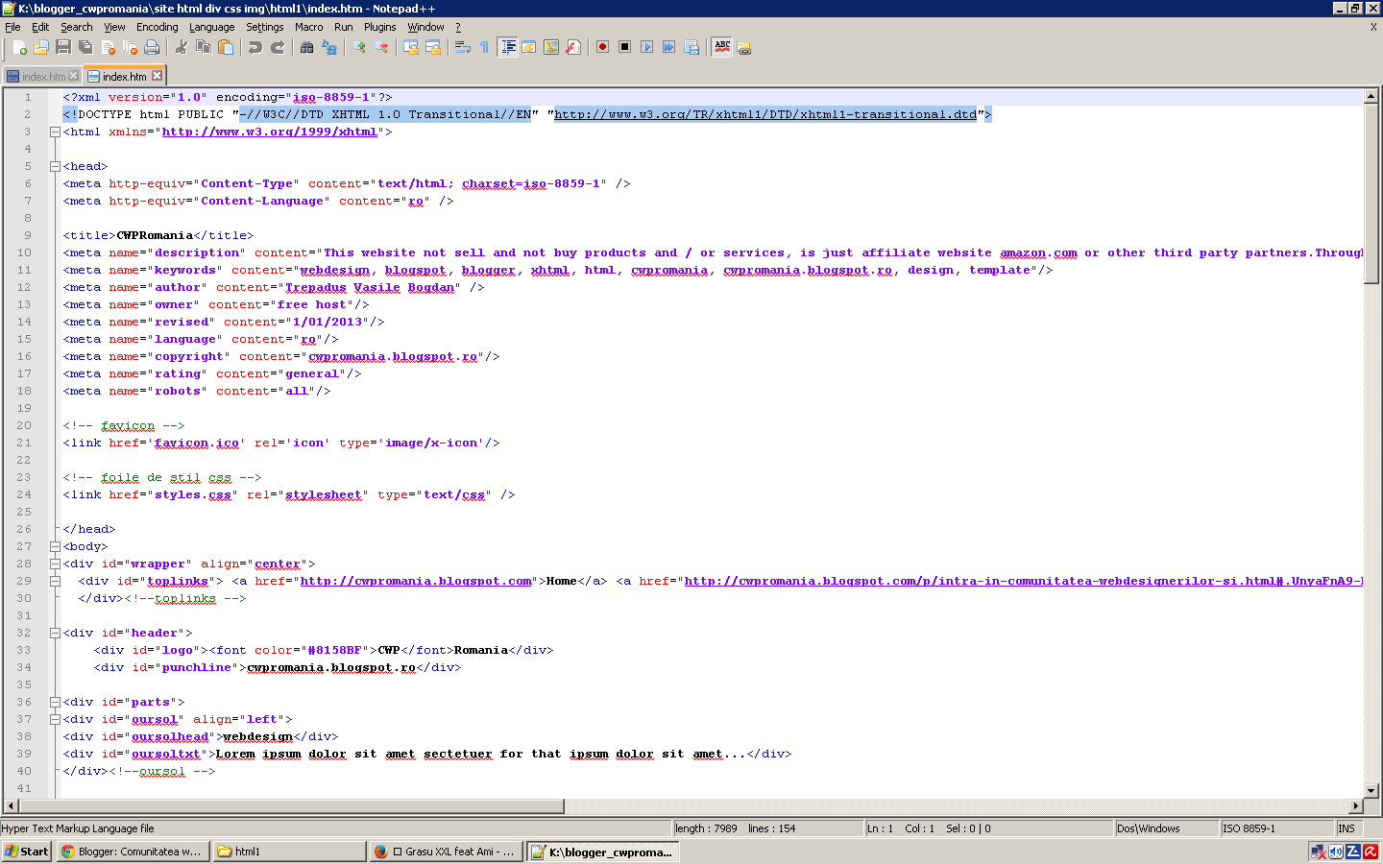Viewport: 1383px width, 864px height.
Task: Toggle synchronized vertical scrolling
Action: (x=411, y=47)
